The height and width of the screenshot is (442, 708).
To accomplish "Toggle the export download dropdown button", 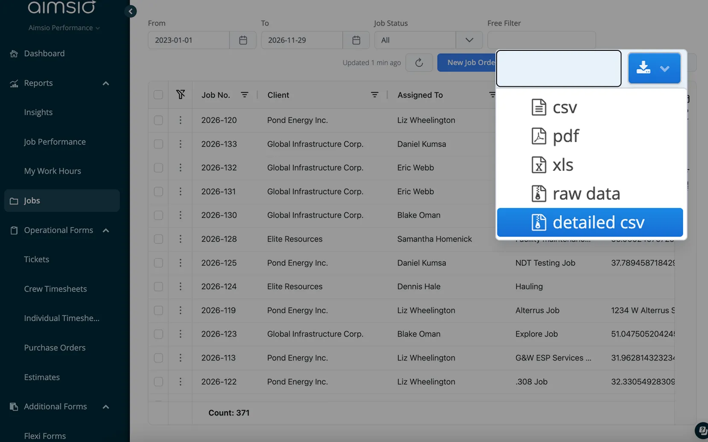I will 654,68.
